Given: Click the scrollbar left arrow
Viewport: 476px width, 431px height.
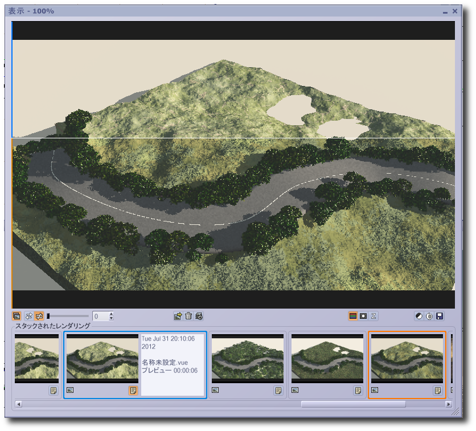Looking at the screenshot, I should pyautogui.click(x=19, y=404).
